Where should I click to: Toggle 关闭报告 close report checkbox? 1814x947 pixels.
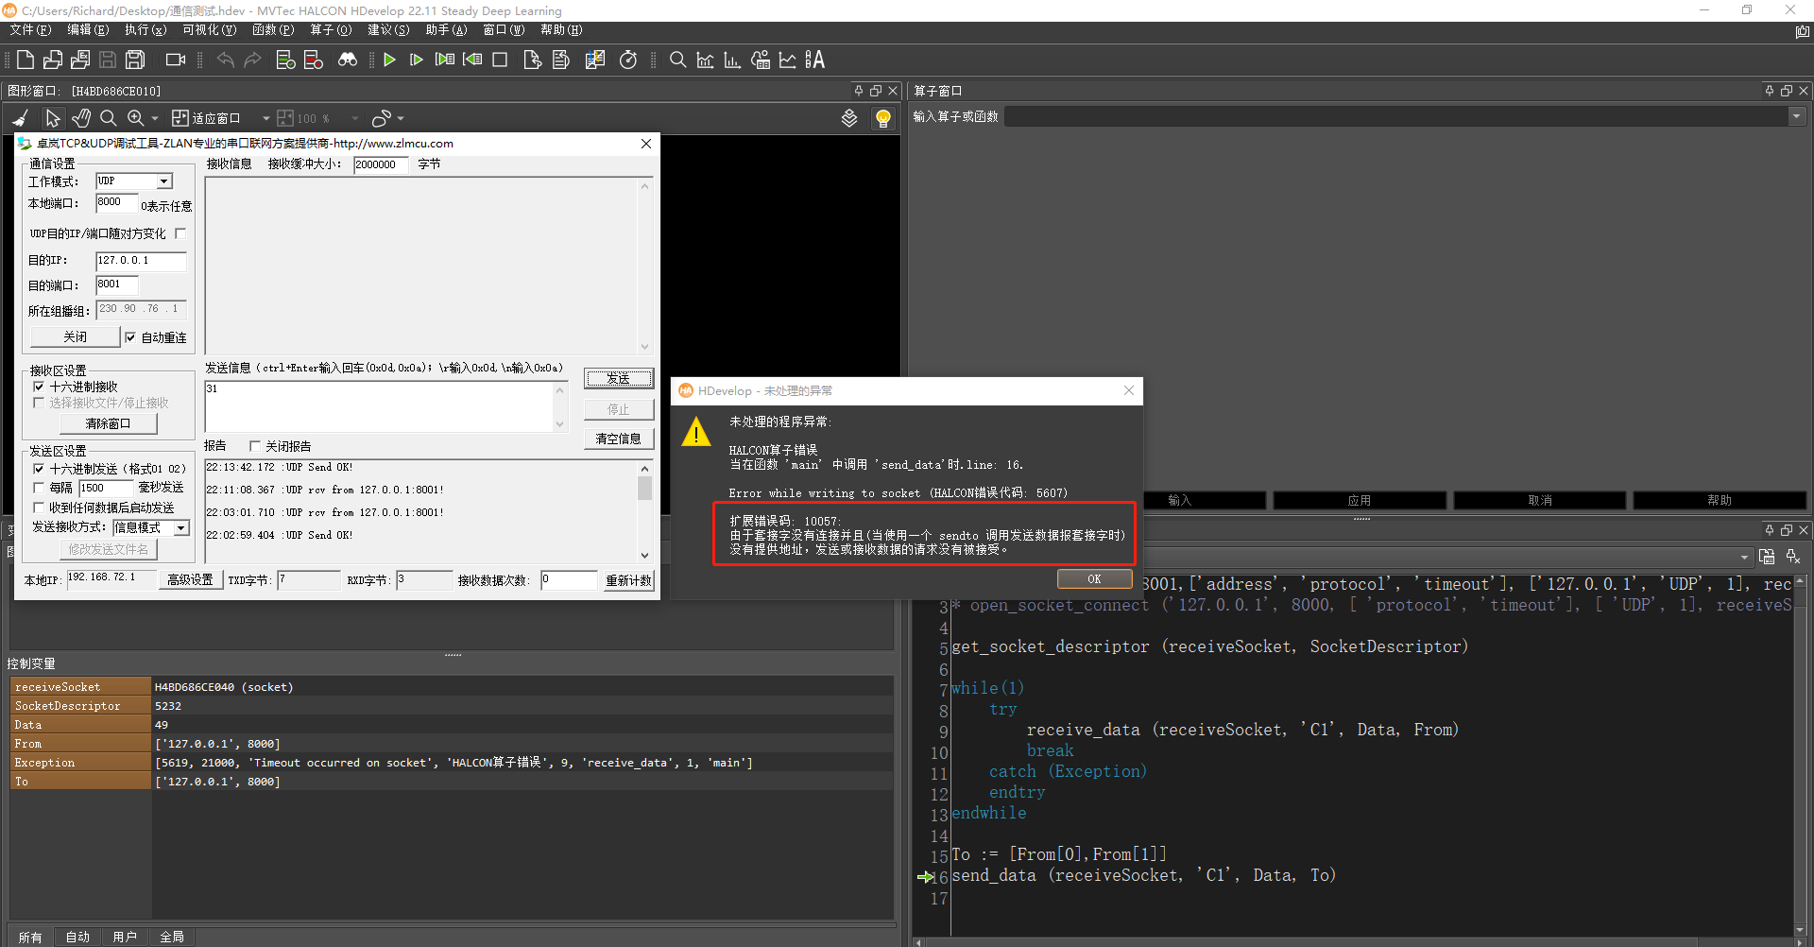click(254, 446)
